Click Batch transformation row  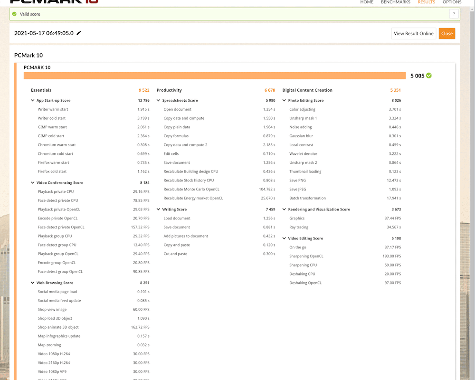pyautogui.click(x=345, y=198)
